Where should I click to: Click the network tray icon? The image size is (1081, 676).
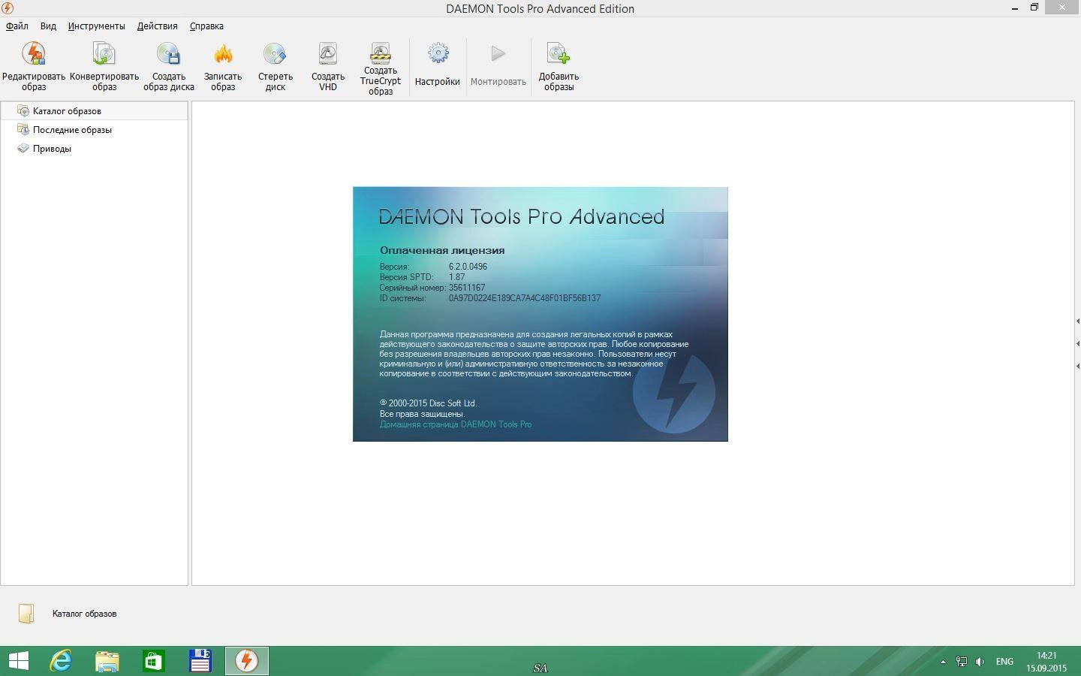[x=962, y=662]
